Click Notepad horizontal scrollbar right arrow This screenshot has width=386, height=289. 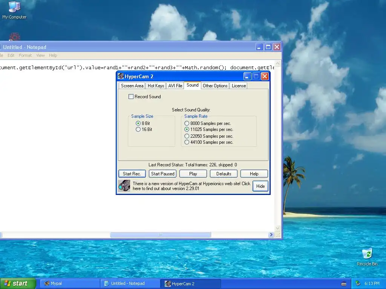[x=271, y=235]
